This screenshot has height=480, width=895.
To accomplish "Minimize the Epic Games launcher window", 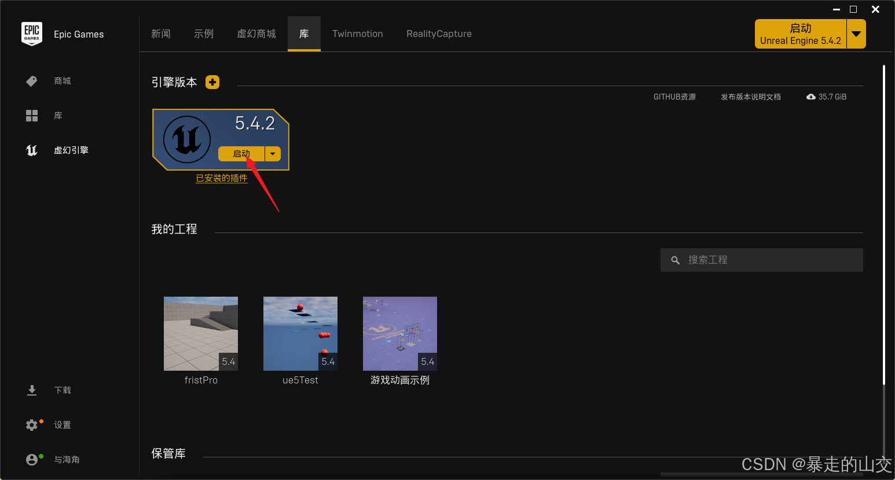I will pyautogui.click(x=837, y=9).
